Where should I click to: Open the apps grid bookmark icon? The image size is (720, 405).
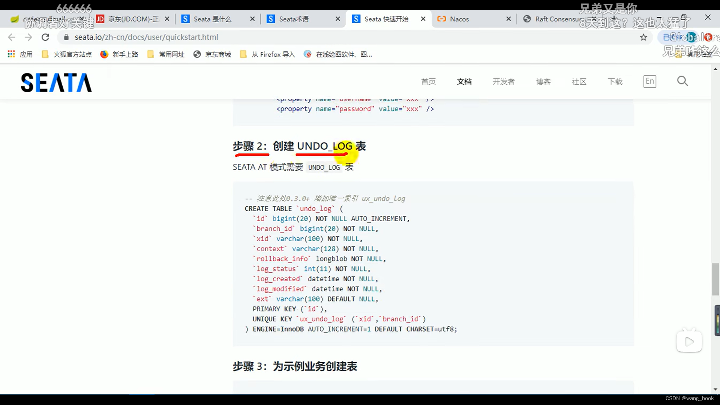point(11,54)
